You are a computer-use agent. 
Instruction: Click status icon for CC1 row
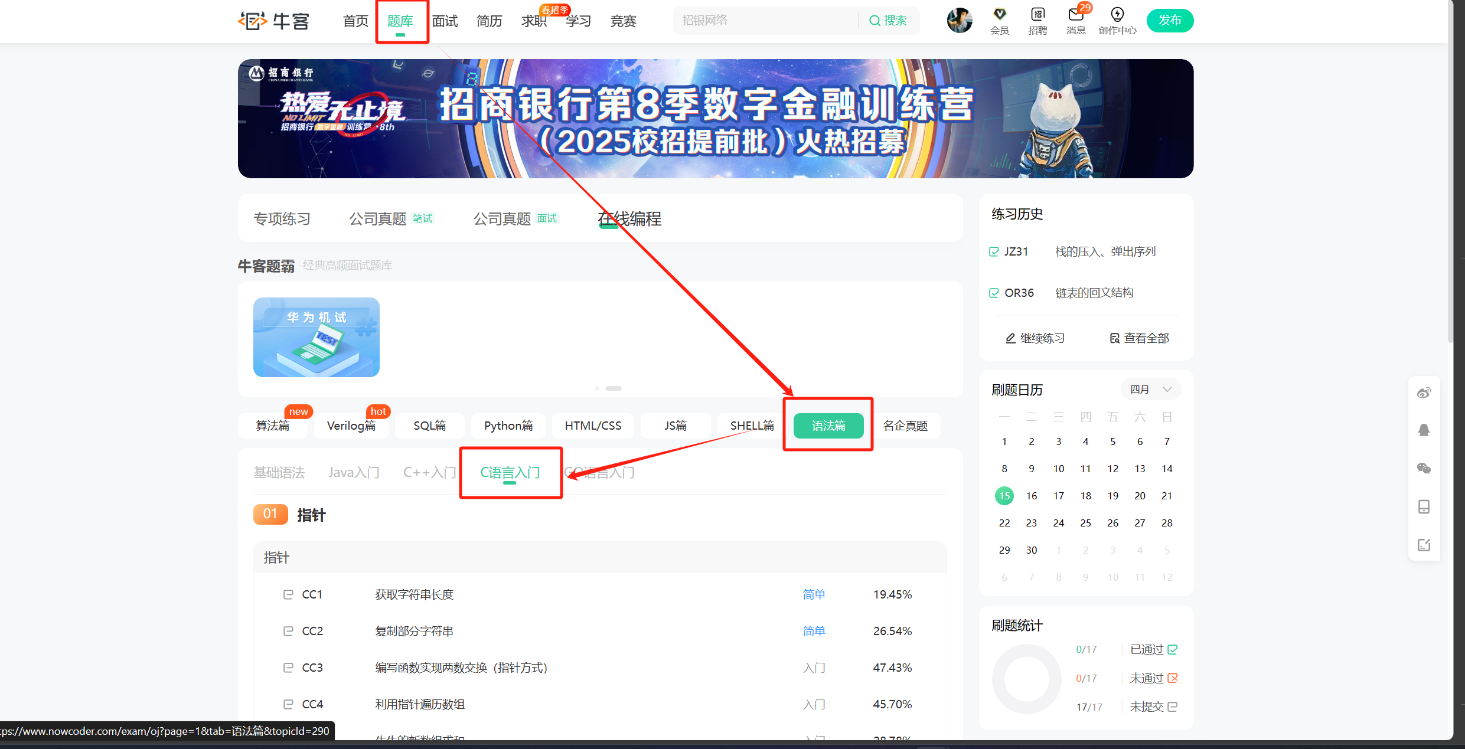tap(288, 594)
